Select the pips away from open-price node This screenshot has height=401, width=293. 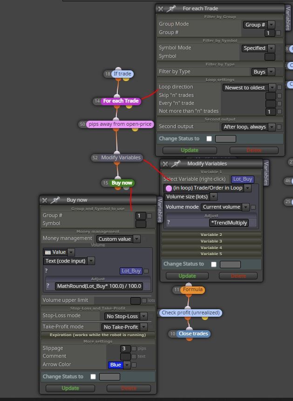click(120, 124)
